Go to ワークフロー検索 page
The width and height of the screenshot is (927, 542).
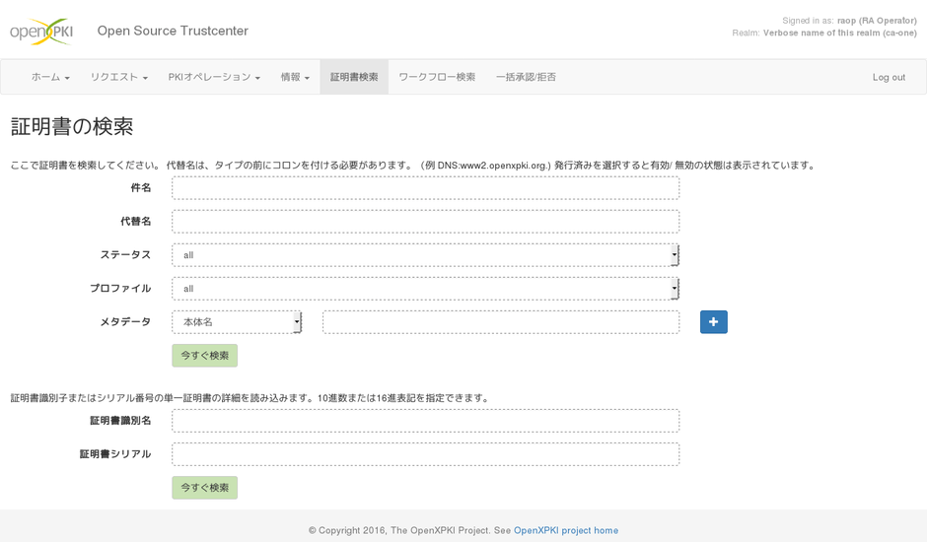click(x=437, y=77)
